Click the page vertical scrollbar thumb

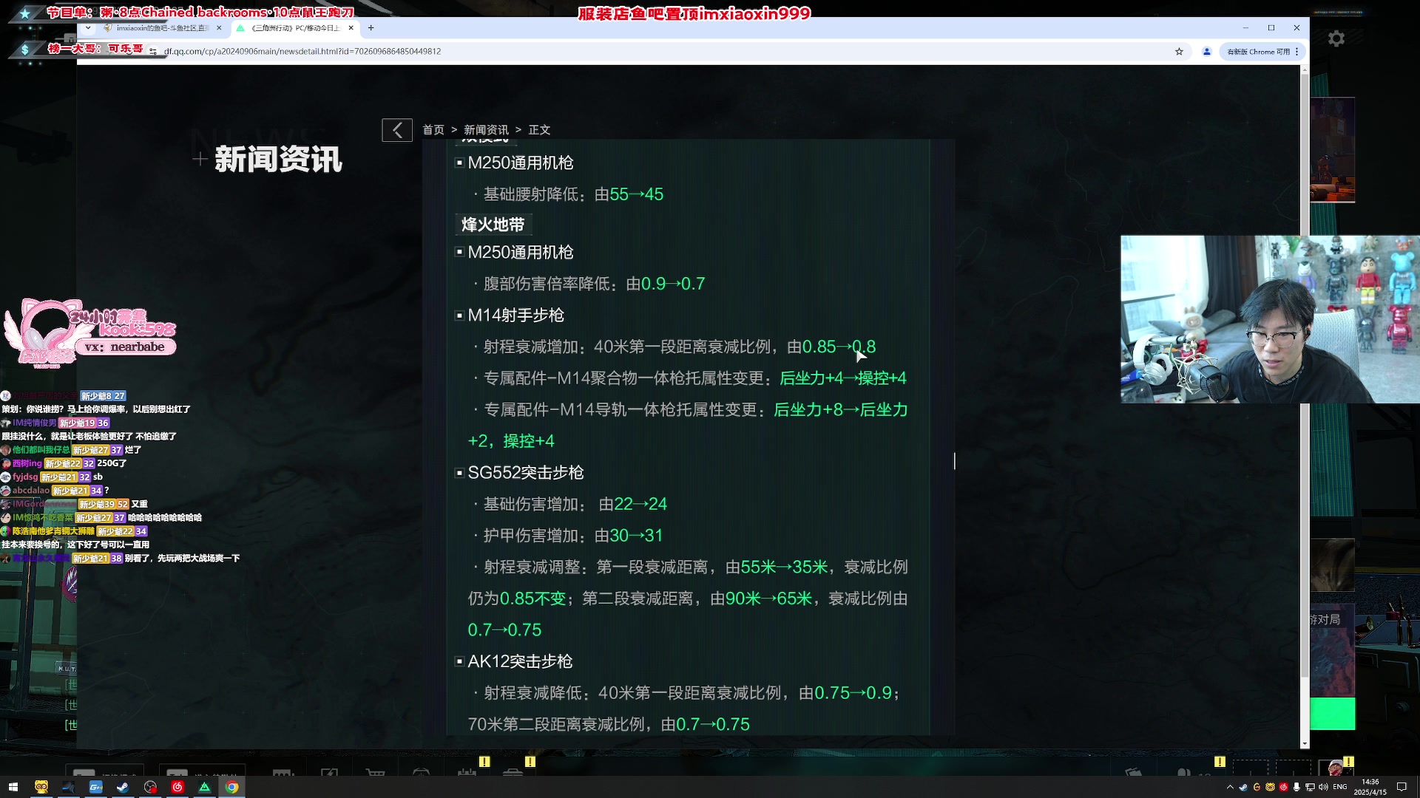pos(1305,375)
